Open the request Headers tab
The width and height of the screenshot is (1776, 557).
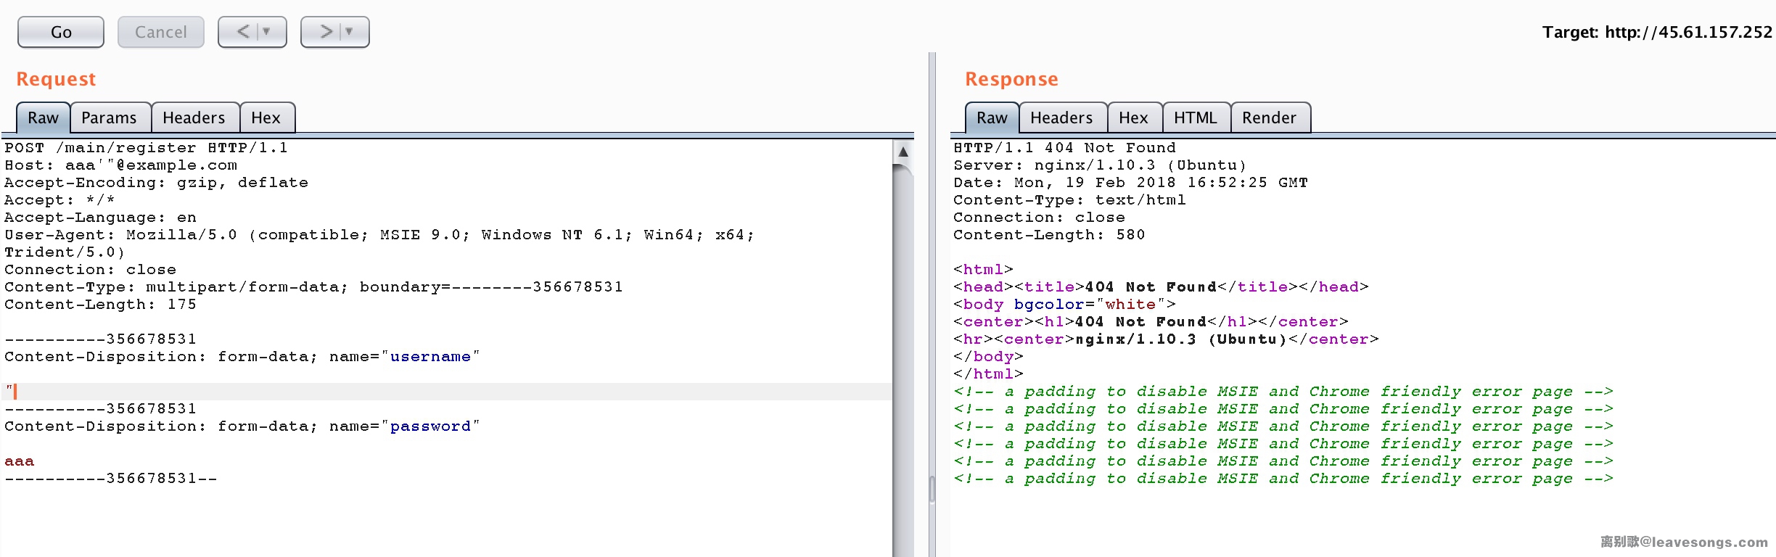click(194, 117)
